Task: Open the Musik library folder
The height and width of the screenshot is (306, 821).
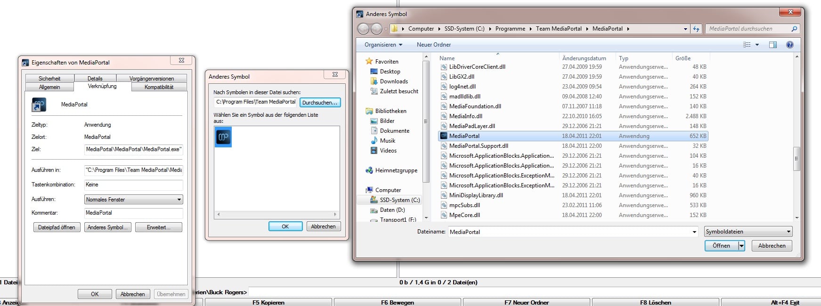Action: click(387, 141)
